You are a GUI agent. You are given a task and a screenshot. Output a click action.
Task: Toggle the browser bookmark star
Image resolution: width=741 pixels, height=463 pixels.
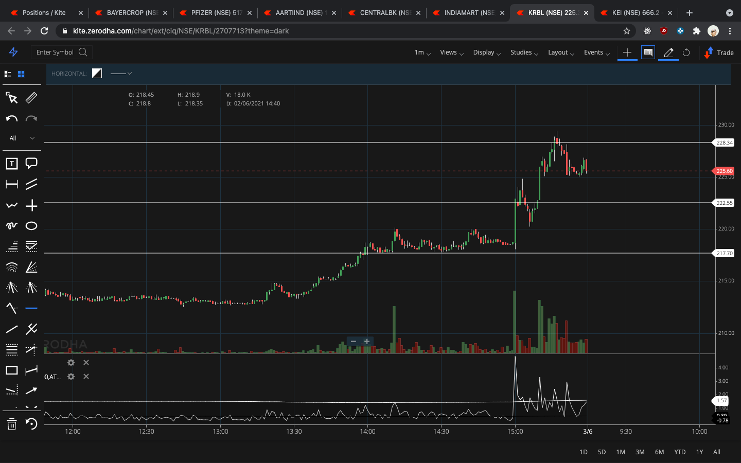pos(627,31)
